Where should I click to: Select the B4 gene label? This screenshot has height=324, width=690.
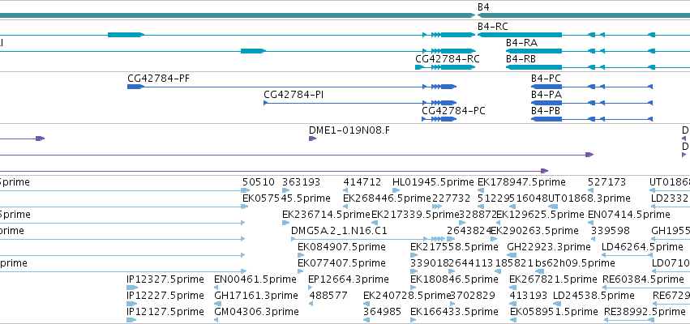coord(483,7)
